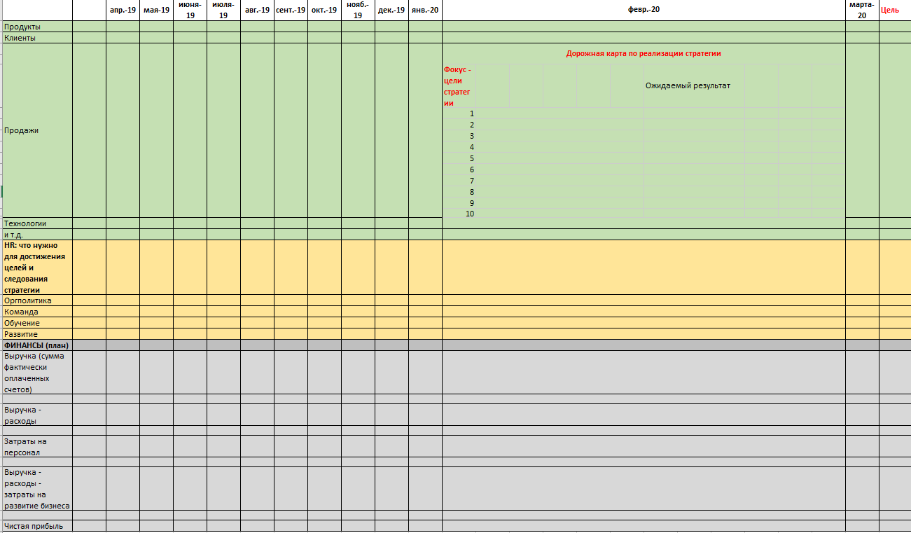
Task: Click the ФИНАНСЫ (план) section header
Action: (36, 345)
